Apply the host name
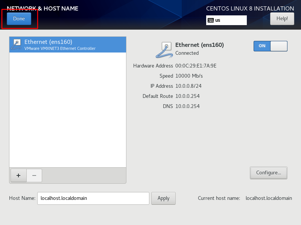 (x=163, y=198)
